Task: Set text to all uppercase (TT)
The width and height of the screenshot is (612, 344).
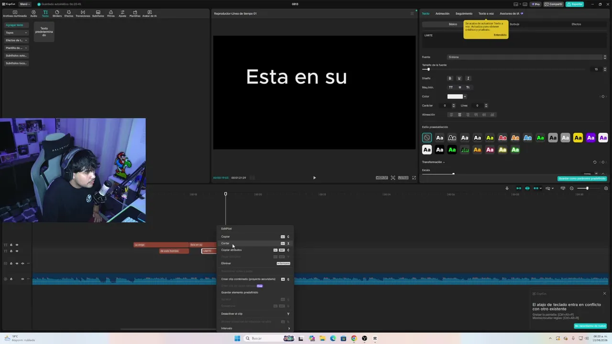Action: pyautogui.click(x=450, y=87)
